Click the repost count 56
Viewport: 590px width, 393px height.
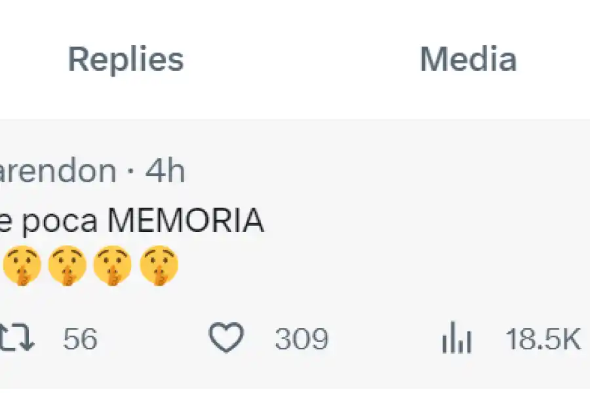tap(80, 339)
